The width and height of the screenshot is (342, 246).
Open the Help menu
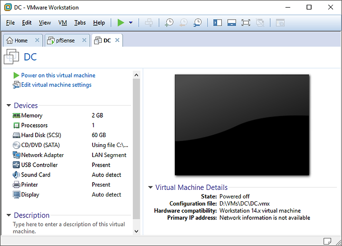99,22
